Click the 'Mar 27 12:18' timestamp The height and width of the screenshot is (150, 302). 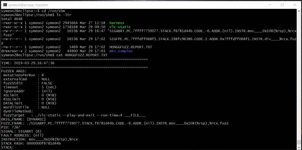92,23
